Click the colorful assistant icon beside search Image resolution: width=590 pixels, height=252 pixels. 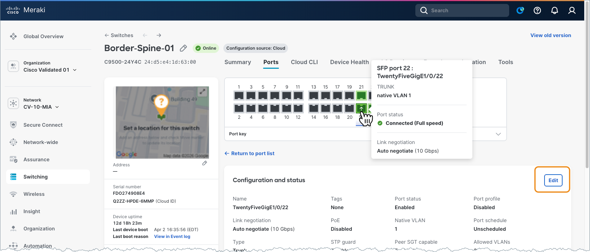[520, 10]
